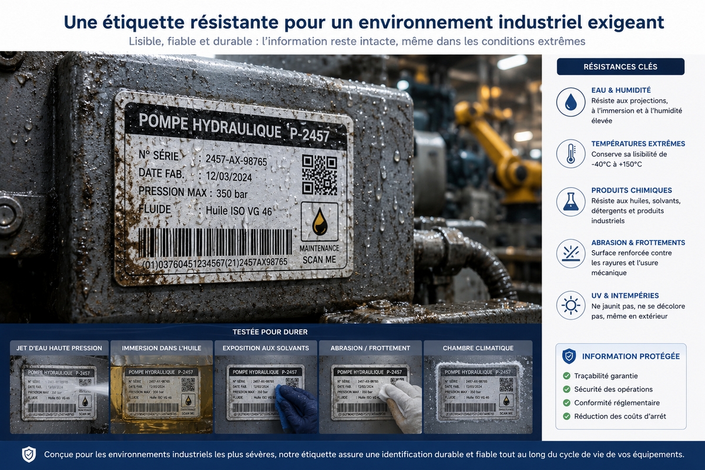Click the oil drop maintenance icon on main label
Viewport: 705px width, 470px height.
320,221
